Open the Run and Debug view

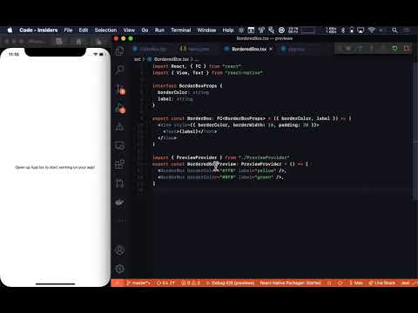[x=120, y=108]
